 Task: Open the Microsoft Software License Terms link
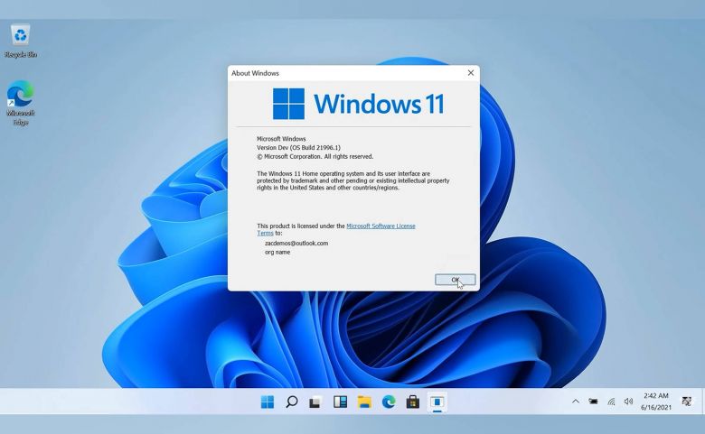pos(381,226)
